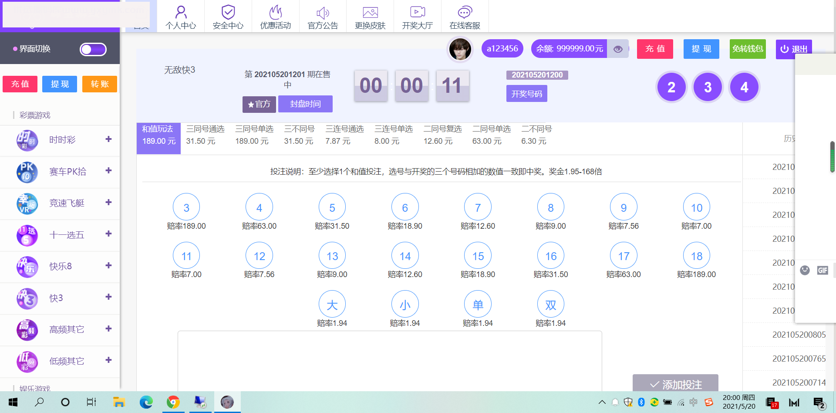This screenshot has height=413, width=836.
Task: Click the green vertical scrollbar handle
Action: click(x=832, y=157)
